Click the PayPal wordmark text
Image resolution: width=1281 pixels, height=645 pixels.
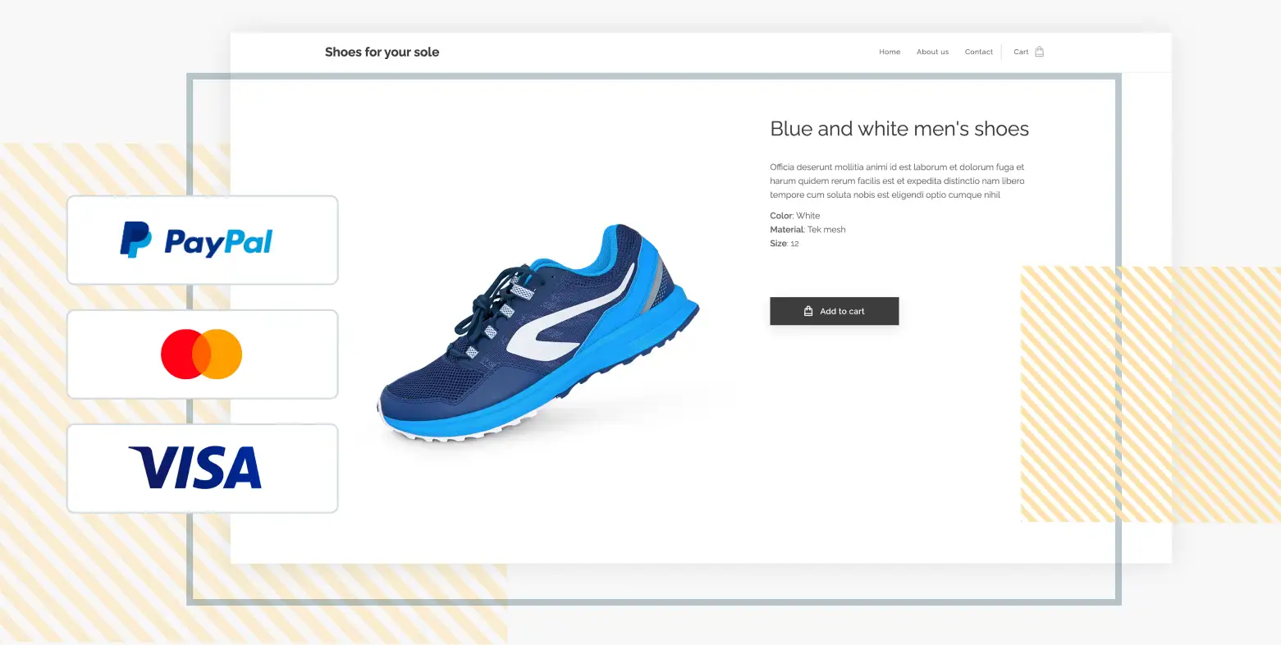pos(218,242)
